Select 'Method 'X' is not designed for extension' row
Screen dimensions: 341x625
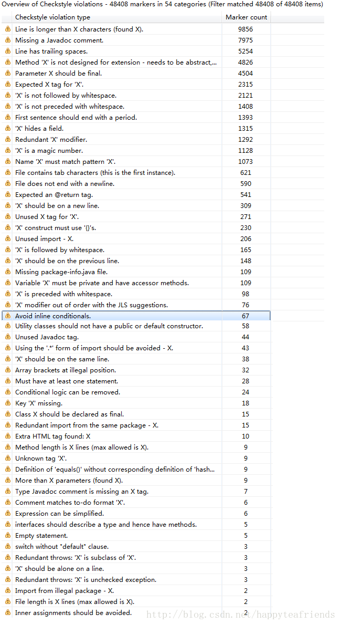136,62
